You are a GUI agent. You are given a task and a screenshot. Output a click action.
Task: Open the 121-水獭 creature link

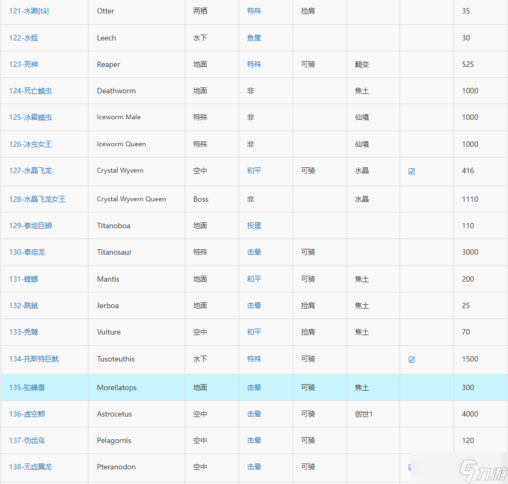pyautogui.click(x=29, y=11)
